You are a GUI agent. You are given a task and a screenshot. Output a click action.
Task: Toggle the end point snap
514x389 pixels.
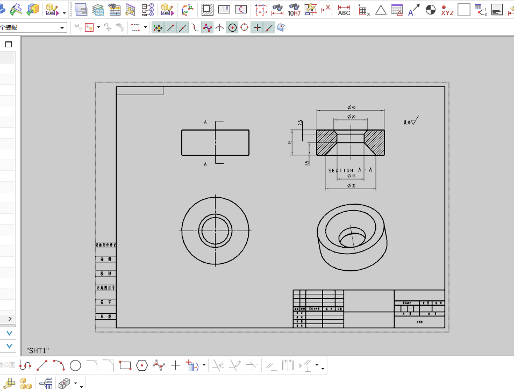170,28
